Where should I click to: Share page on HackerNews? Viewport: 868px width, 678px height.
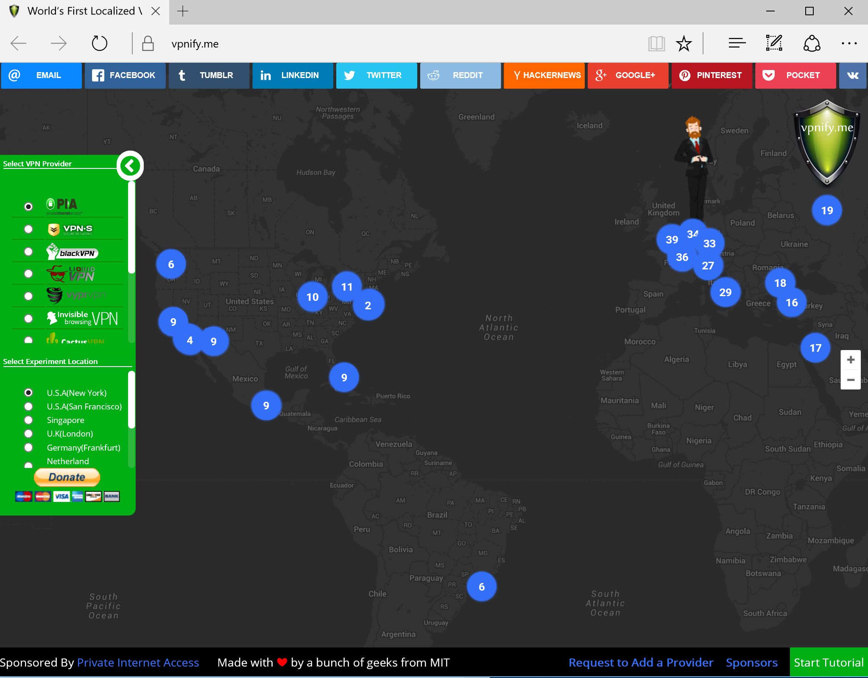(x=544, y=76)
